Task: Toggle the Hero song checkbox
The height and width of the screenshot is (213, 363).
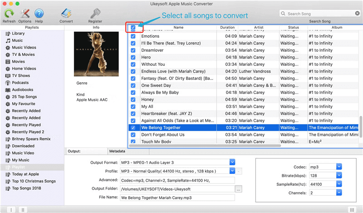Action: (133, 57)
